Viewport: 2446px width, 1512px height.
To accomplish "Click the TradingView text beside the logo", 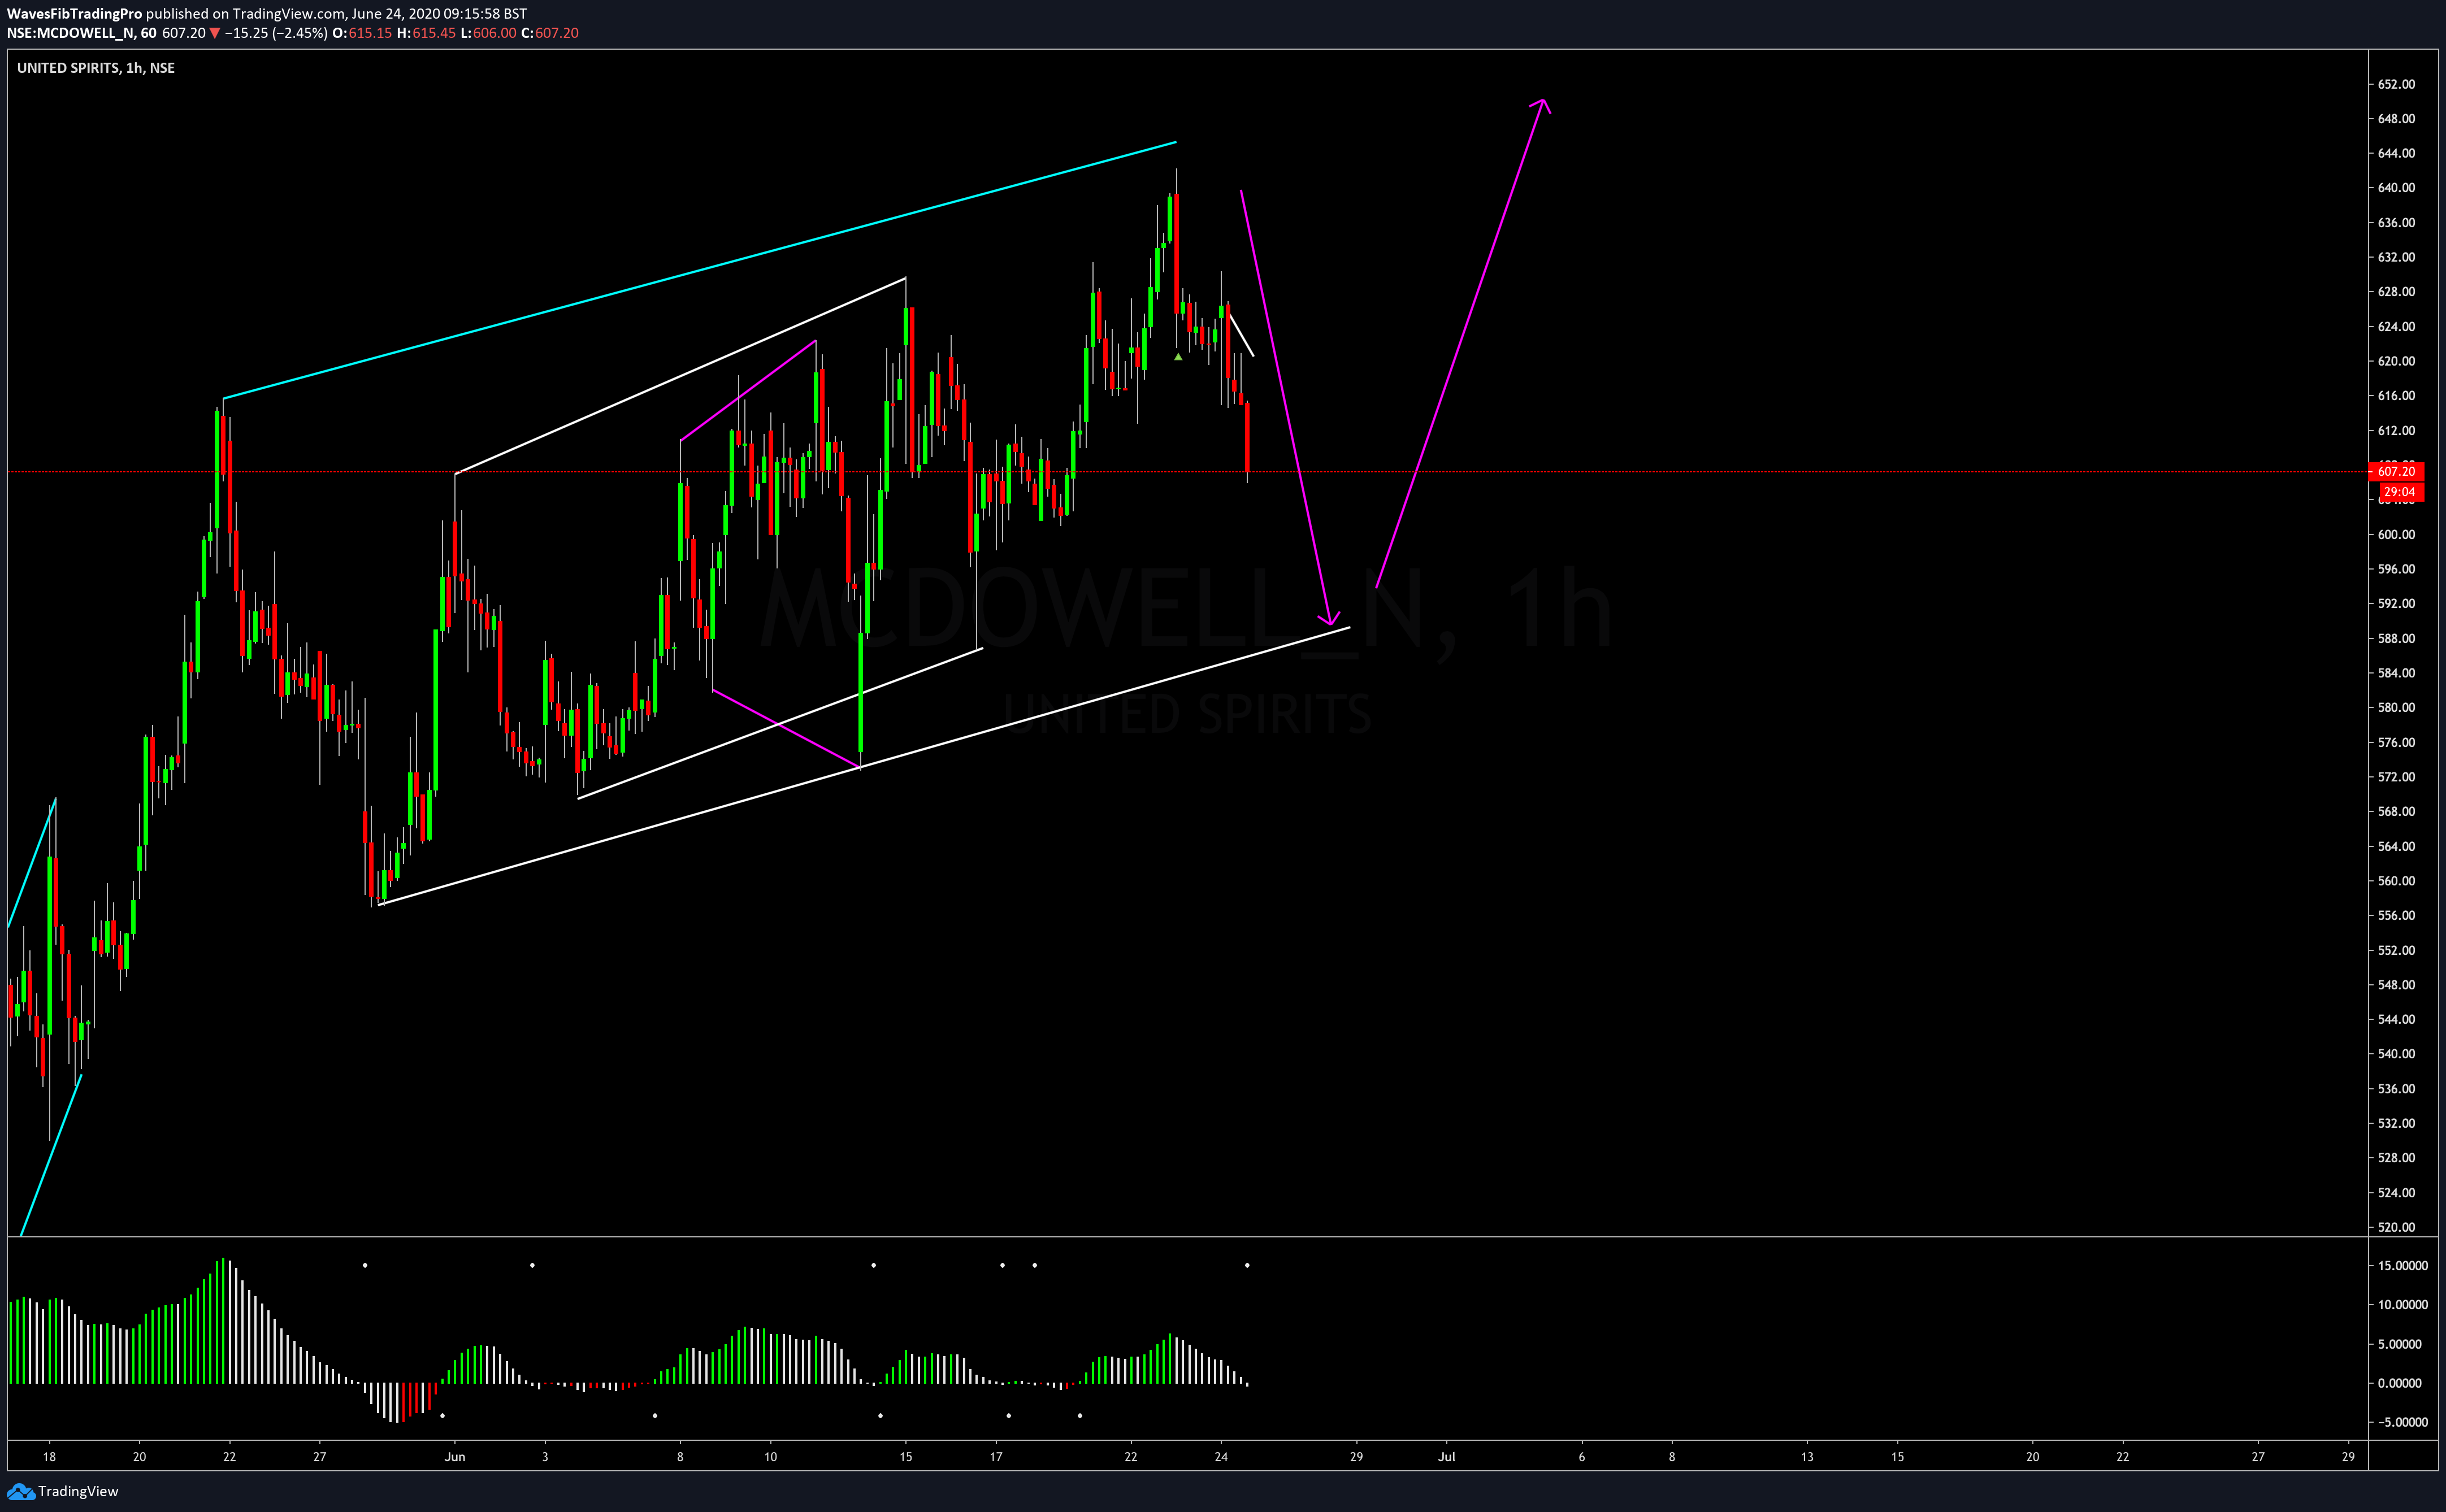I will click(78, 1491).
